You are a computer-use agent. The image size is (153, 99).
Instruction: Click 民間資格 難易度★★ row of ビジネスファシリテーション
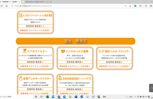pyautogui.click(x=35, y=26)
